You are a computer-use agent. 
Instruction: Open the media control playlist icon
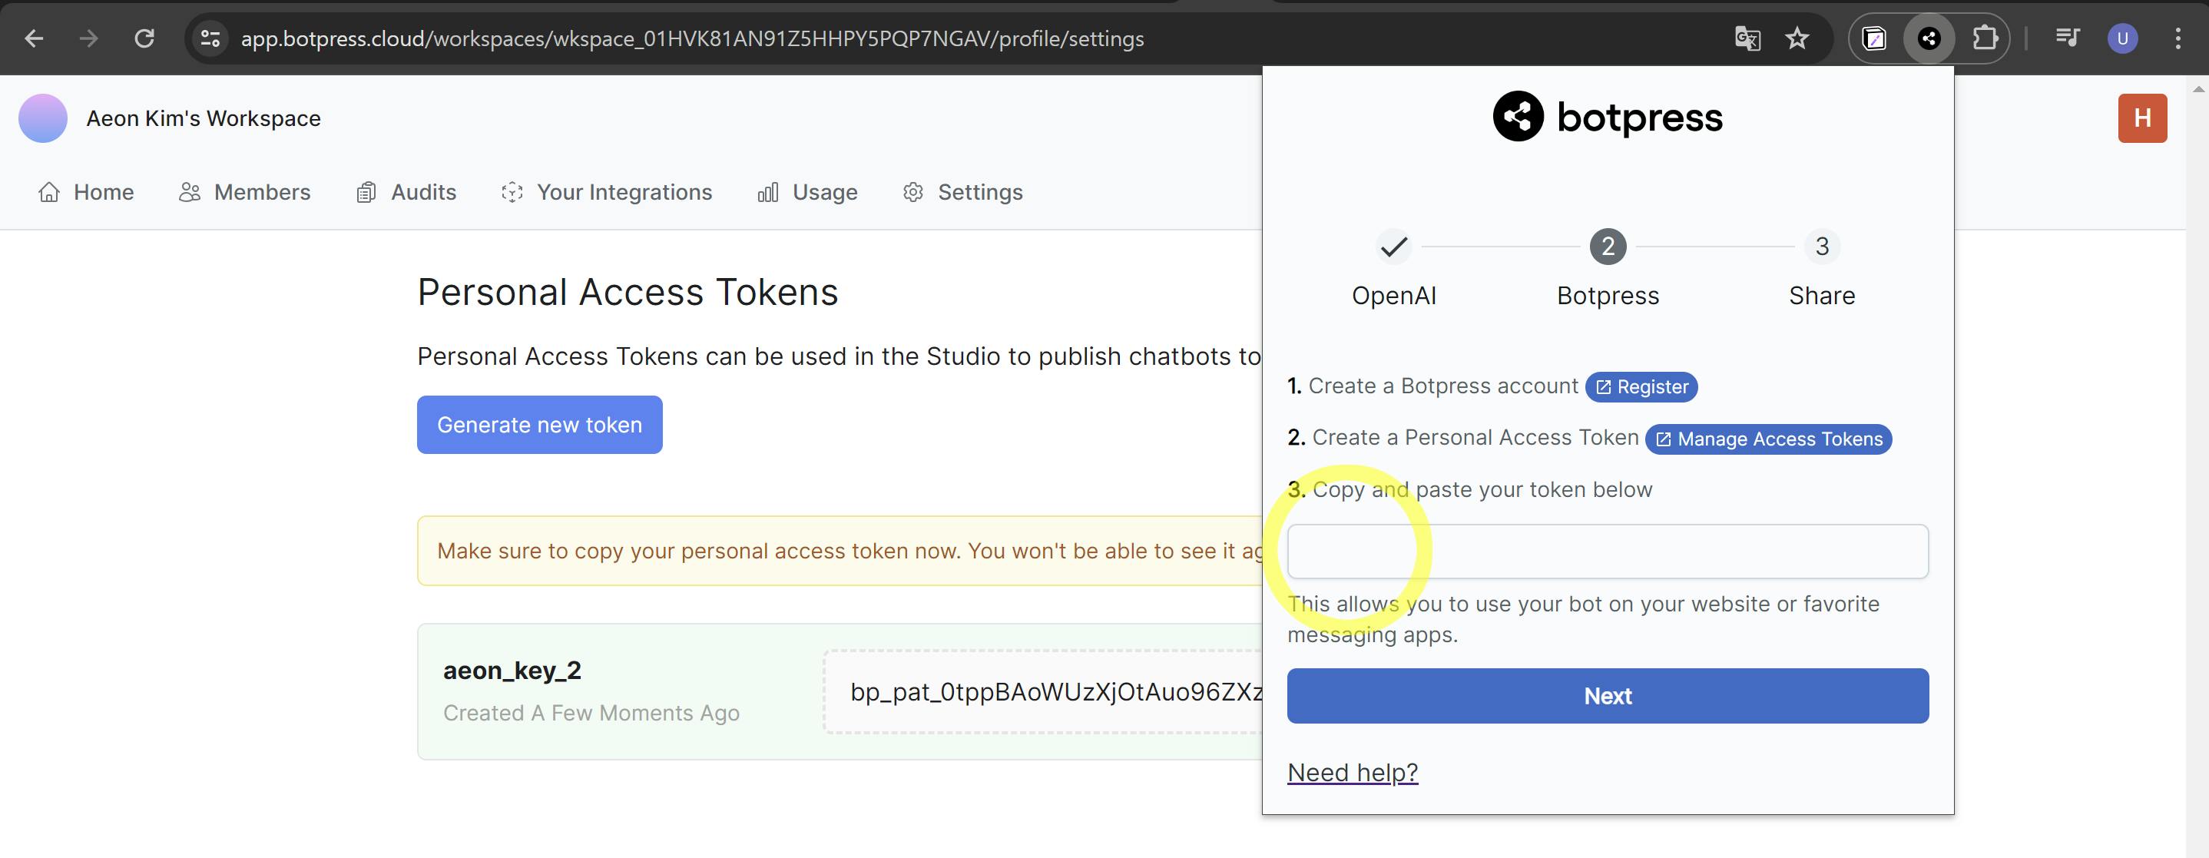2067,38
